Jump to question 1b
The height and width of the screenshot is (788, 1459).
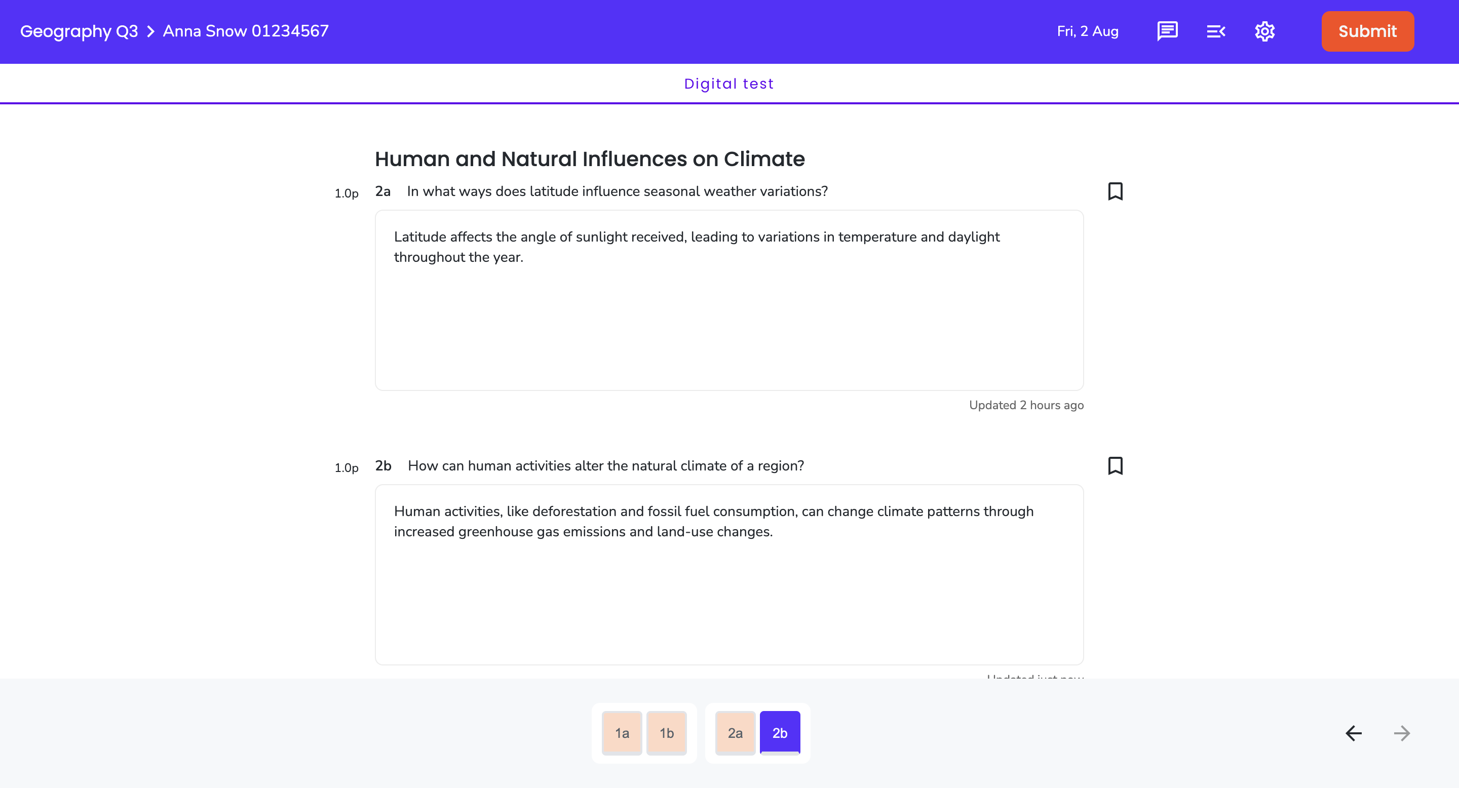pyautogui.click(x=667, y=733)
